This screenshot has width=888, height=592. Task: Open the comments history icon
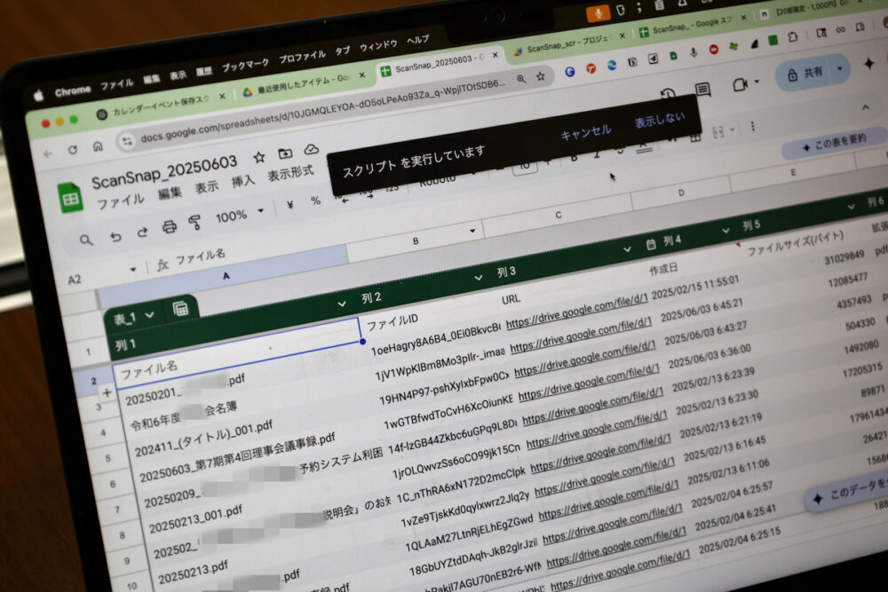(702, 90)
